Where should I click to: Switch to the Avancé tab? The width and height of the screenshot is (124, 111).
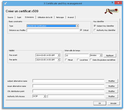point(71,17)
